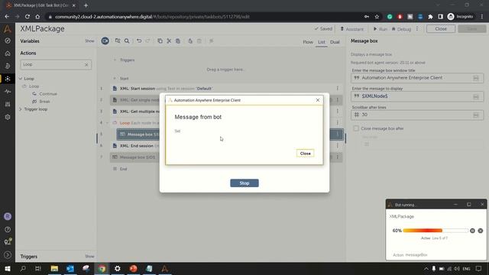Switch to List view
489x275 pixels.
click(x=322, y=42)
